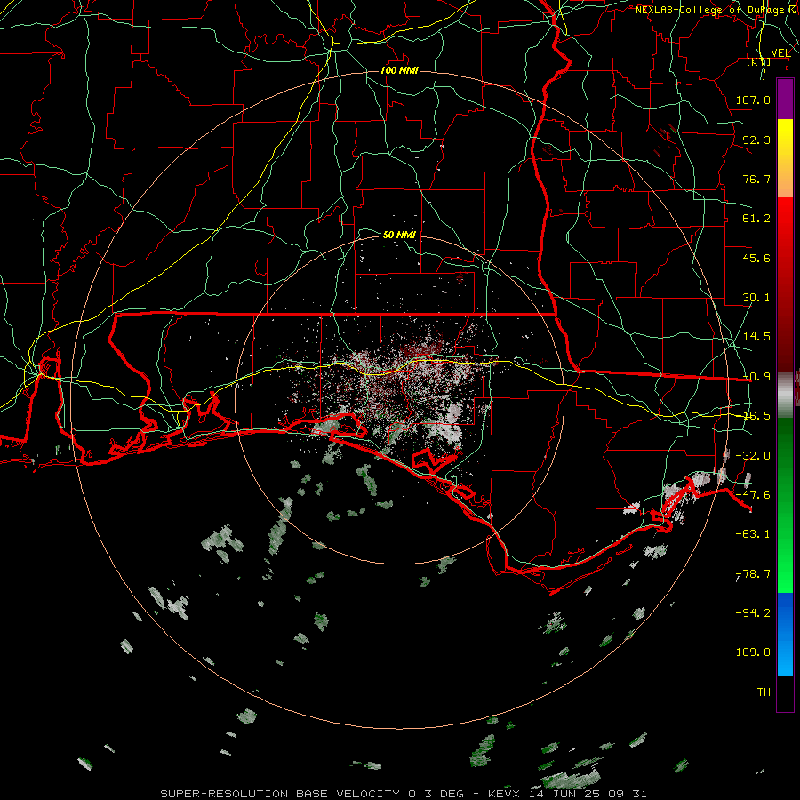Click the -32.0 velocity scale value
Viewport: 800px width, 800px height.
click(753, 456)
